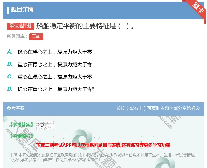Click the 参考答案 section header
Screen dimensions: 207x168
point(16,108)
